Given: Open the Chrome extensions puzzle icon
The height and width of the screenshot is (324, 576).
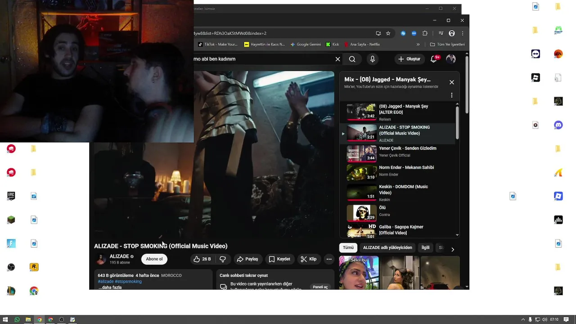Looking at the screenshot, I should coord(425,33).
